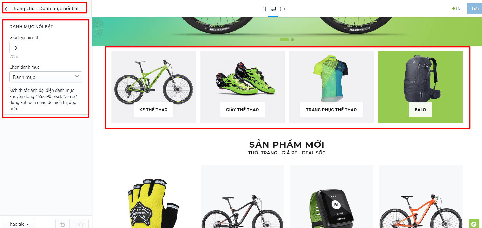Switch to full-width preview icon
This screenshot has width=482, height=228.
pos(282,9)
